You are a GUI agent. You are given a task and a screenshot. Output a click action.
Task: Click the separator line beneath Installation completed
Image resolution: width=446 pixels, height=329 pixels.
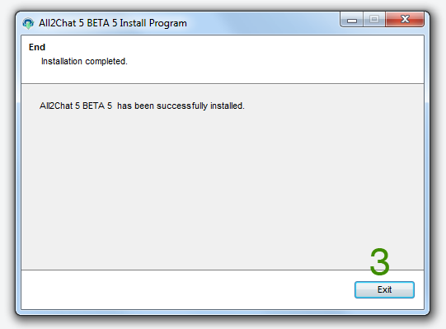223,83
